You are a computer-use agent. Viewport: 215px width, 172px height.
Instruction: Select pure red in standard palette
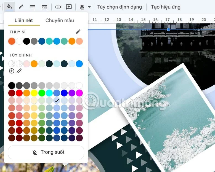click(x=19, y=93)
